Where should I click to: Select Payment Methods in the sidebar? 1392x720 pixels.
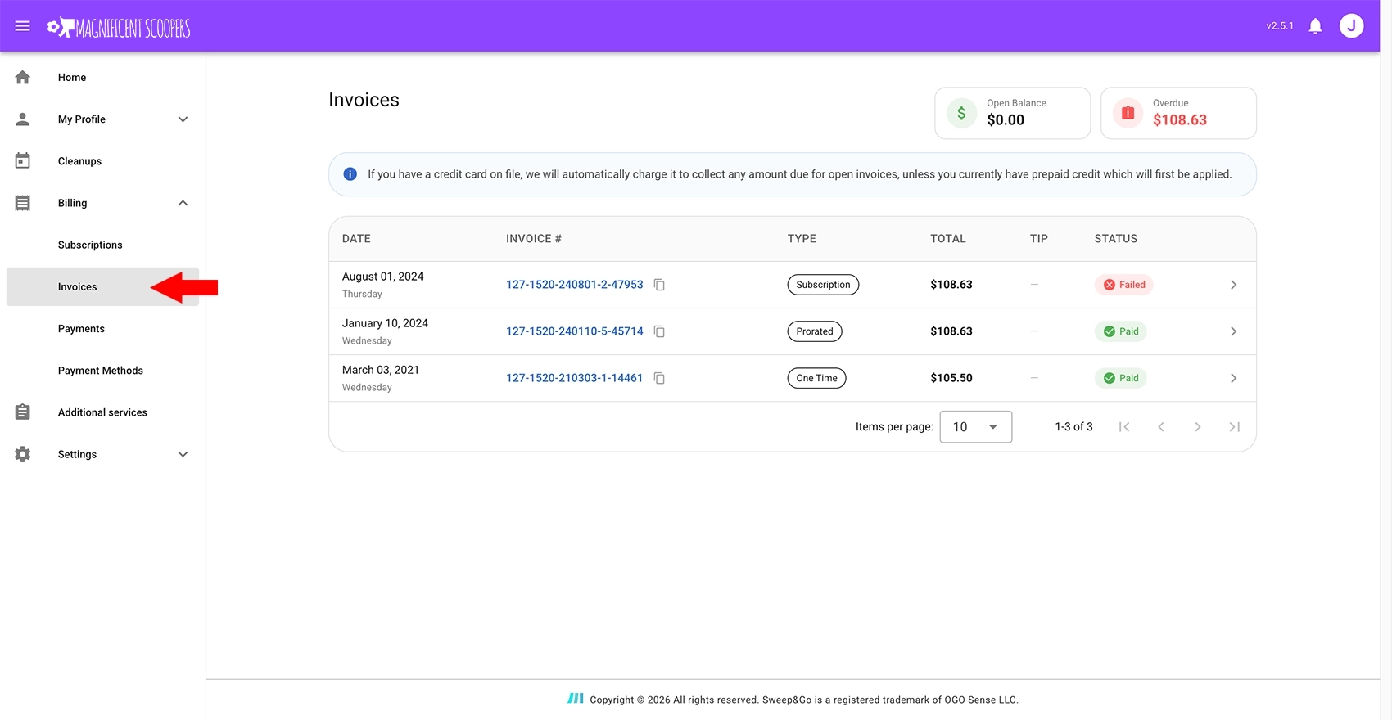100,371
